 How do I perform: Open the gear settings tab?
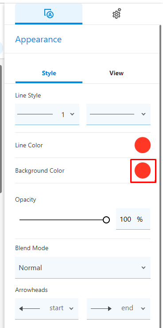(116, 14)
